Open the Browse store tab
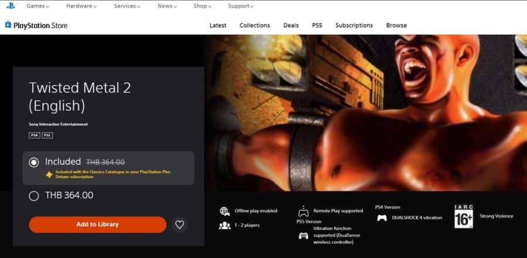This screenshot has height=258, width=527. coord(396,25)
